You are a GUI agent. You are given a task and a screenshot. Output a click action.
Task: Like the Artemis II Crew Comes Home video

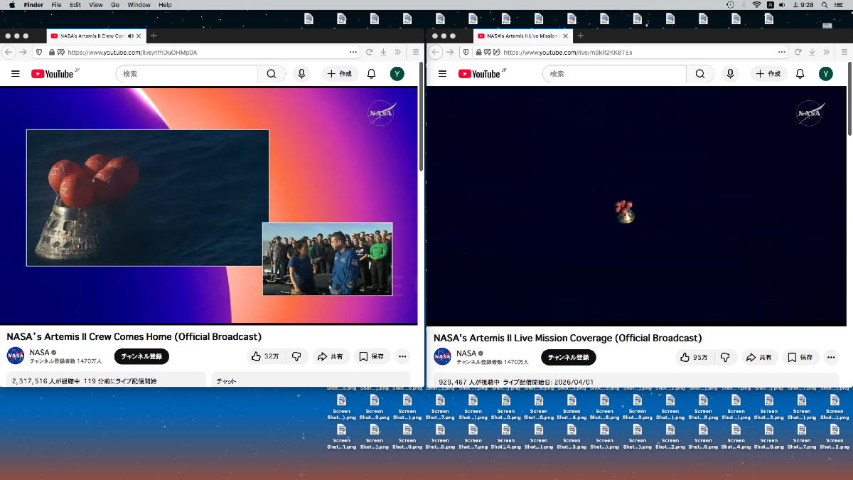click(x=266, y=356)
